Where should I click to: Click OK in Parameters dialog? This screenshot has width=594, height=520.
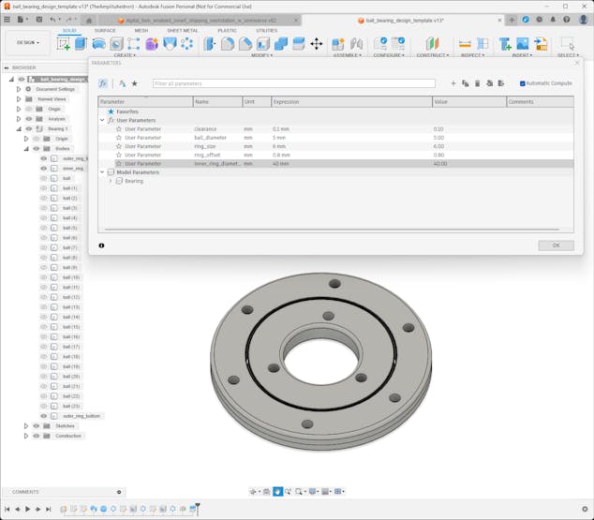(556, 245)
